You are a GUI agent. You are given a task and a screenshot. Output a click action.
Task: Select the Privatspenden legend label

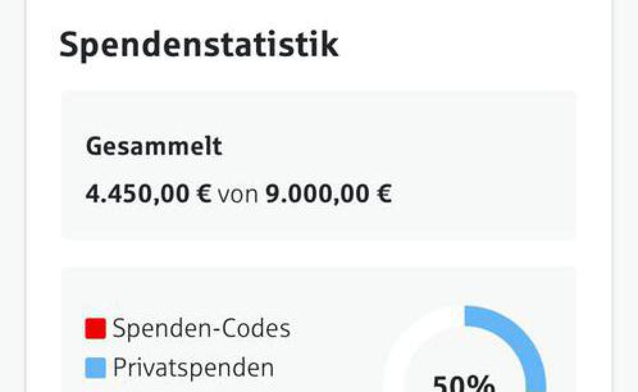tap(193, 368)
